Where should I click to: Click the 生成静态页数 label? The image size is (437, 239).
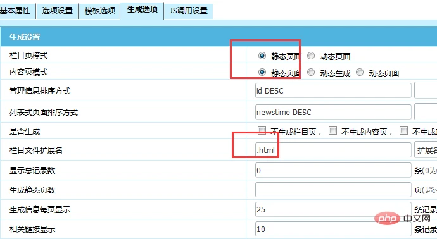coord(32,190)
